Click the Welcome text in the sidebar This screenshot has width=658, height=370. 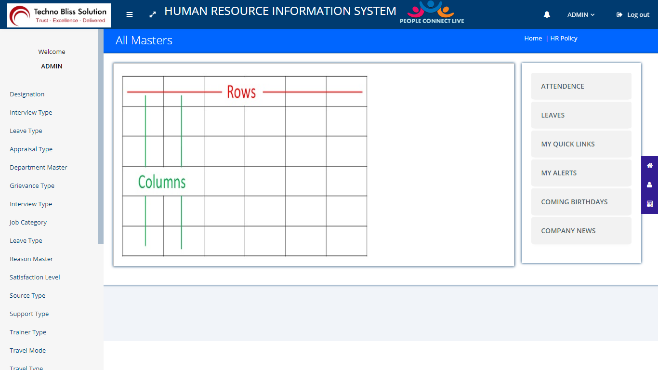click(x=52, y=52)
